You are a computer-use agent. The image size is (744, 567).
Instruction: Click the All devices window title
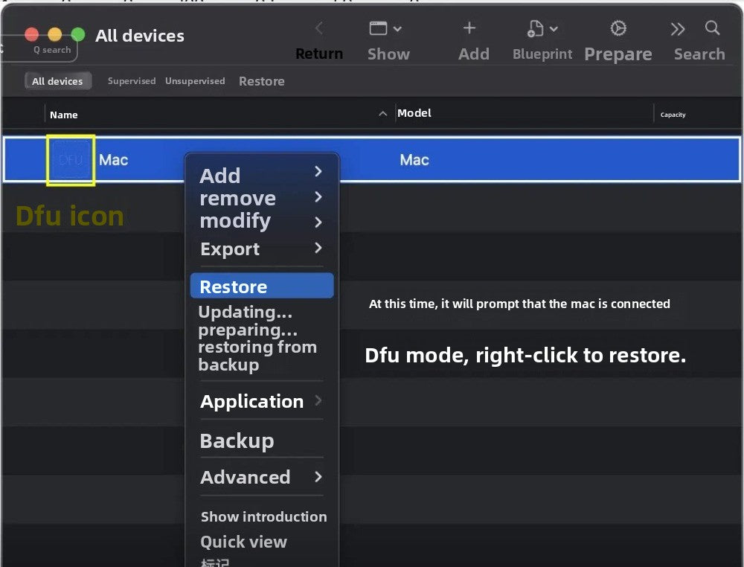140,36
